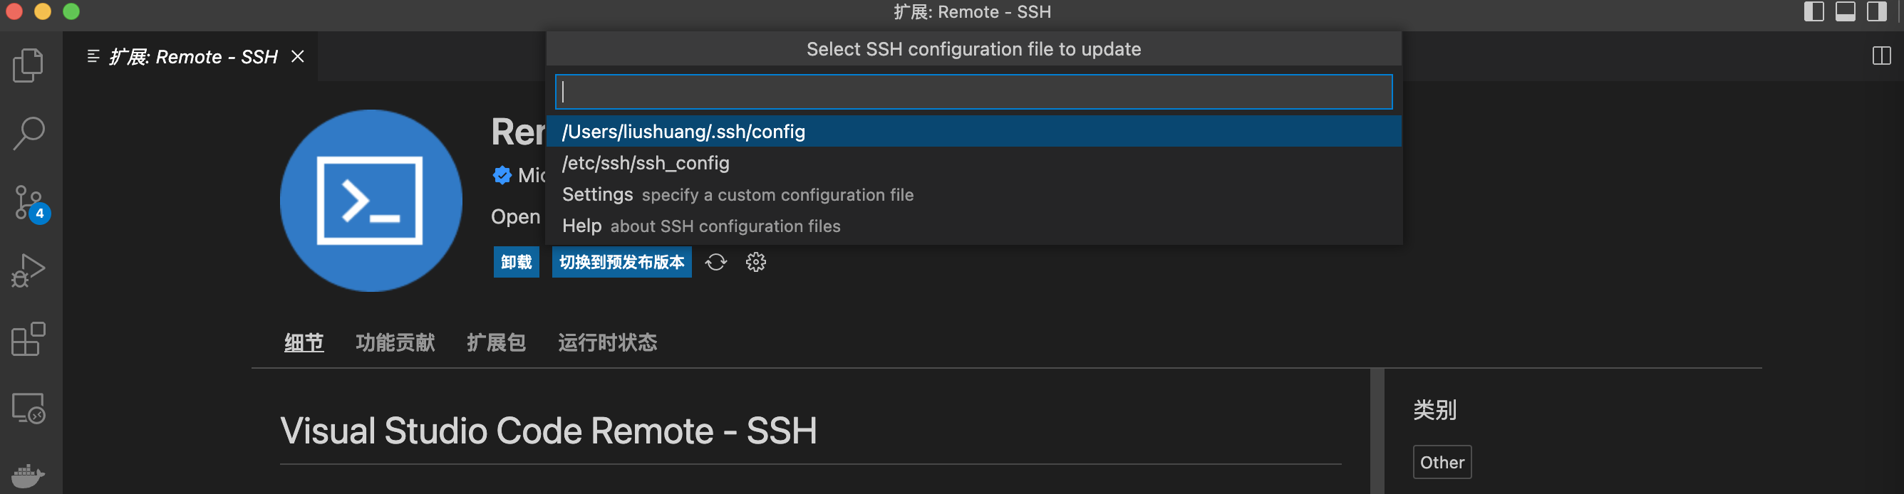Screen dimensions: 1904x494
Task: Open the Explorer view in activity bar
Action: pyautogui.click(x=29, y=65)
